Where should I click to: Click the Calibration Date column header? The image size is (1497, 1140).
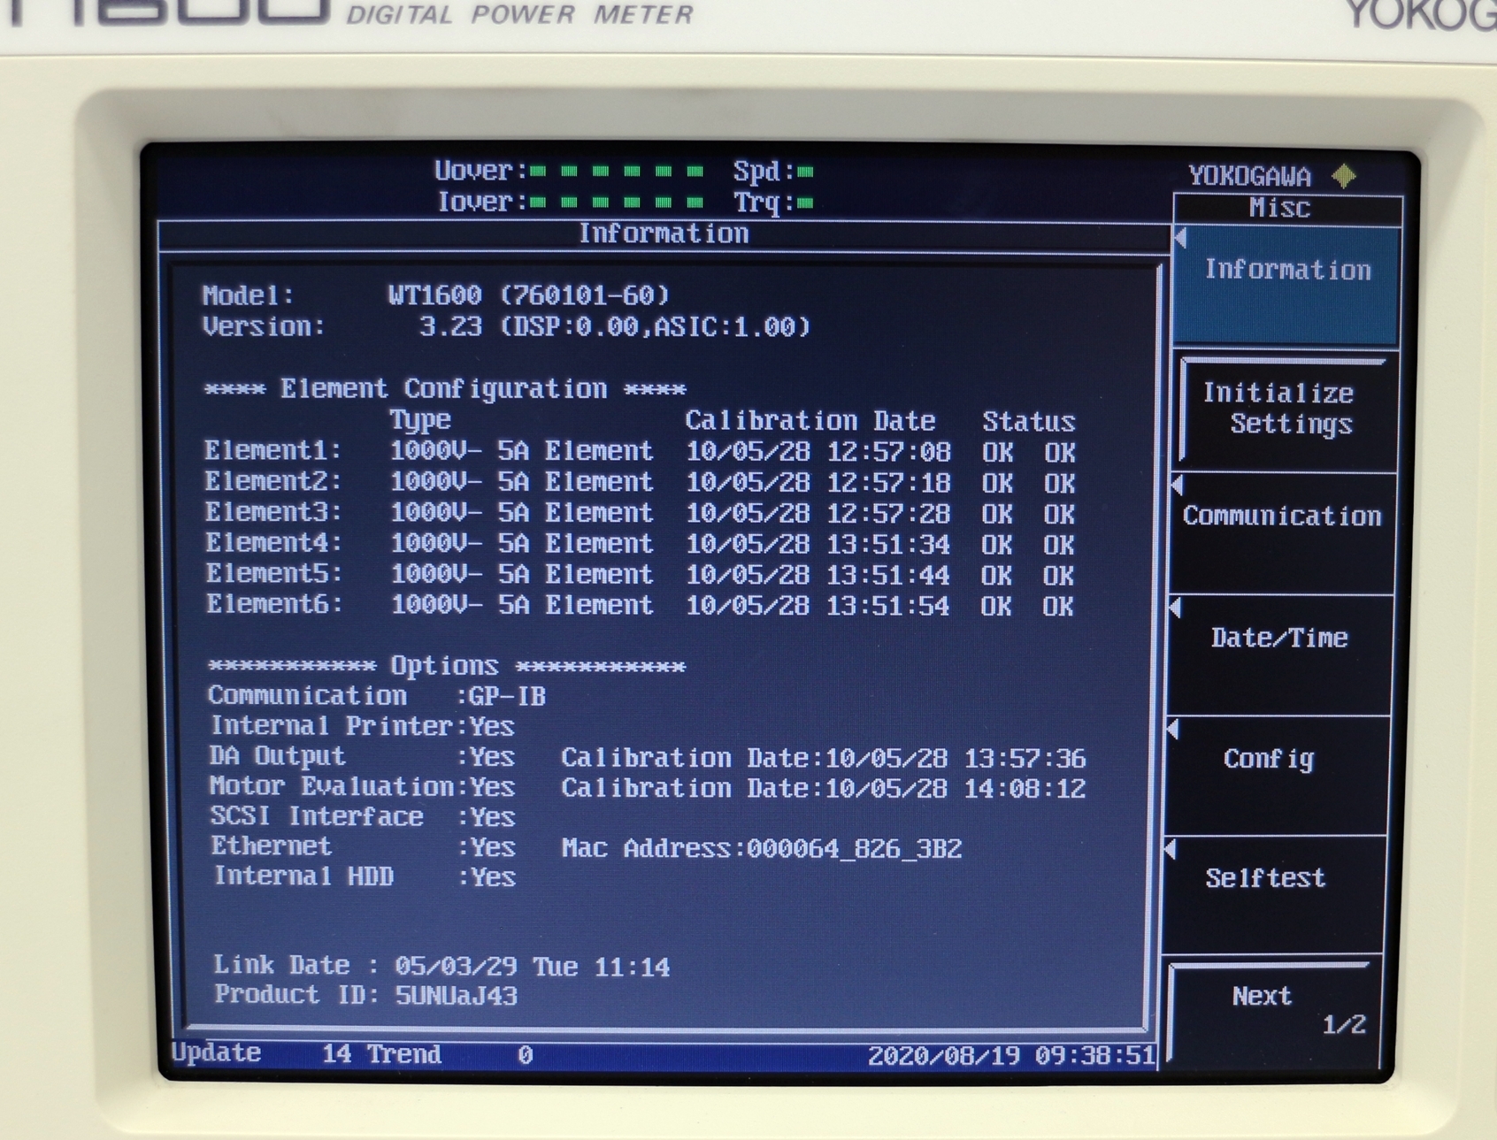click(810, 421)
